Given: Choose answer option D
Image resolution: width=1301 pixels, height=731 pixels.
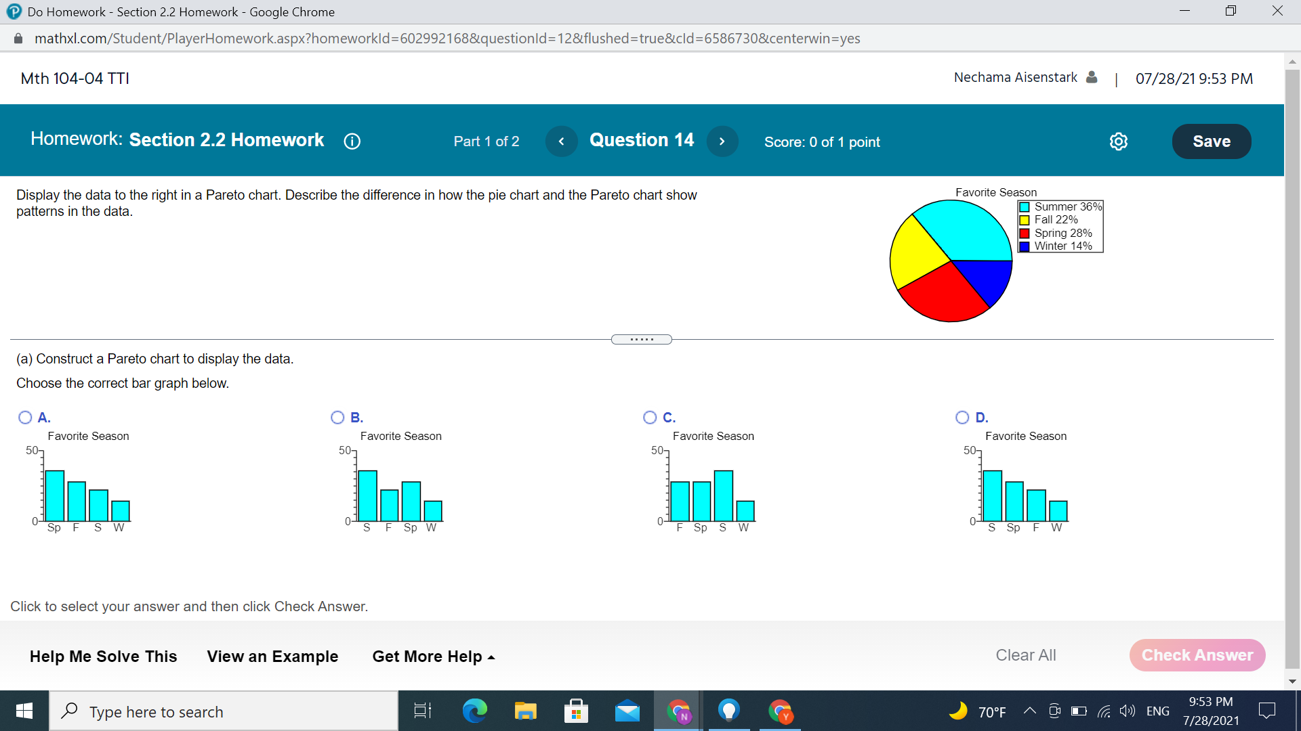Looking at the screenshot, I should tap(962, 418).
